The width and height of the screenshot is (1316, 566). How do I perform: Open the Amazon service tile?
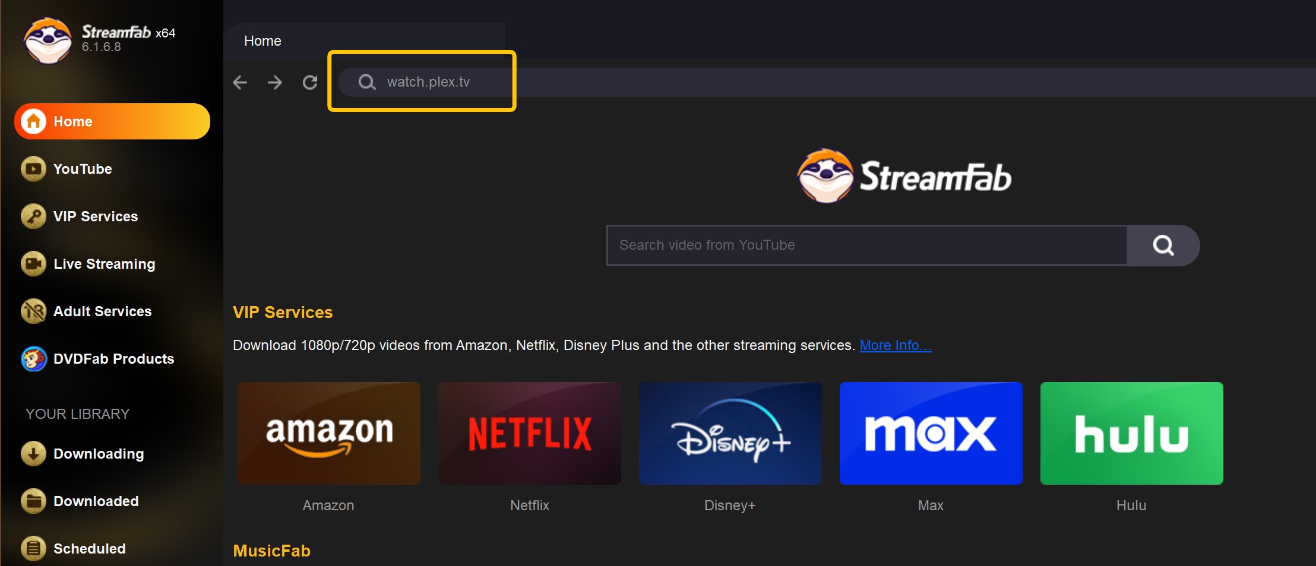(329, 434)
